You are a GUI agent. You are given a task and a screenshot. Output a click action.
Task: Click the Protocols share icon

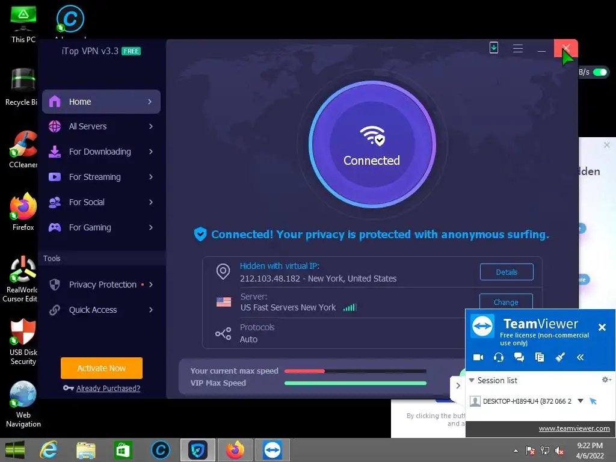(x=223, y=333)
